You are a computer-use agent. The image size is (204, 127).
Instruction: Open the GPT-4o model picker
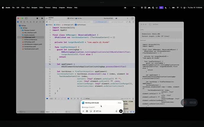(x=97, y=111)
